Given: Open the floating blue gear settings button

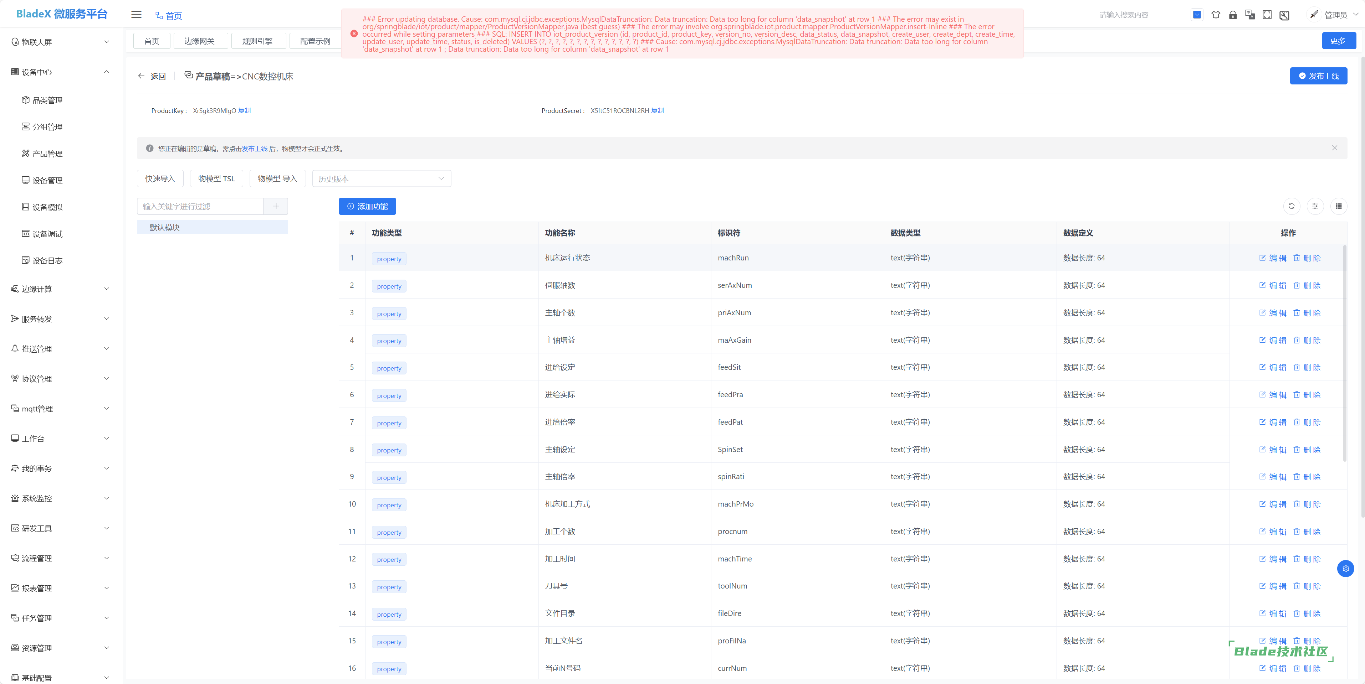Looking at the screenshot, I should click(1345, 569).
